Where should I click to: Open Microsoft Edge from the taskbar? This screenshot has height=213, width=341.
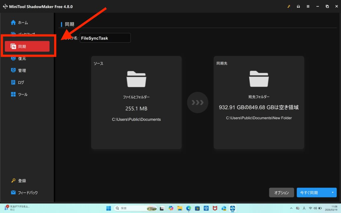pos(188,208)
